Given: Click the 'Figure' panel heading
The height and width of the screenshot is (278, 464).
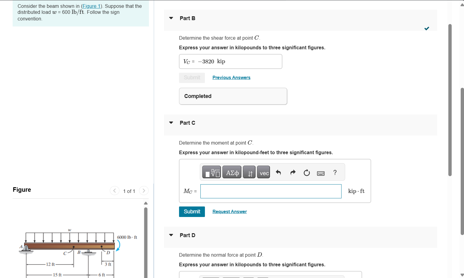Looking at the screenshot, I should click(22, 190).
